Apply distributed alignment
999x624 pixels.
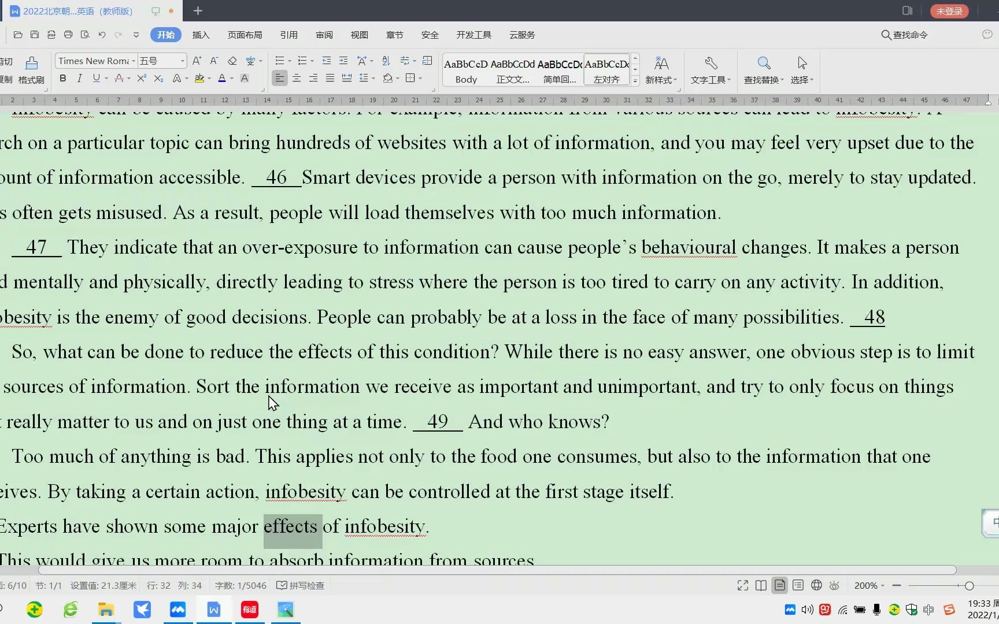347,78
